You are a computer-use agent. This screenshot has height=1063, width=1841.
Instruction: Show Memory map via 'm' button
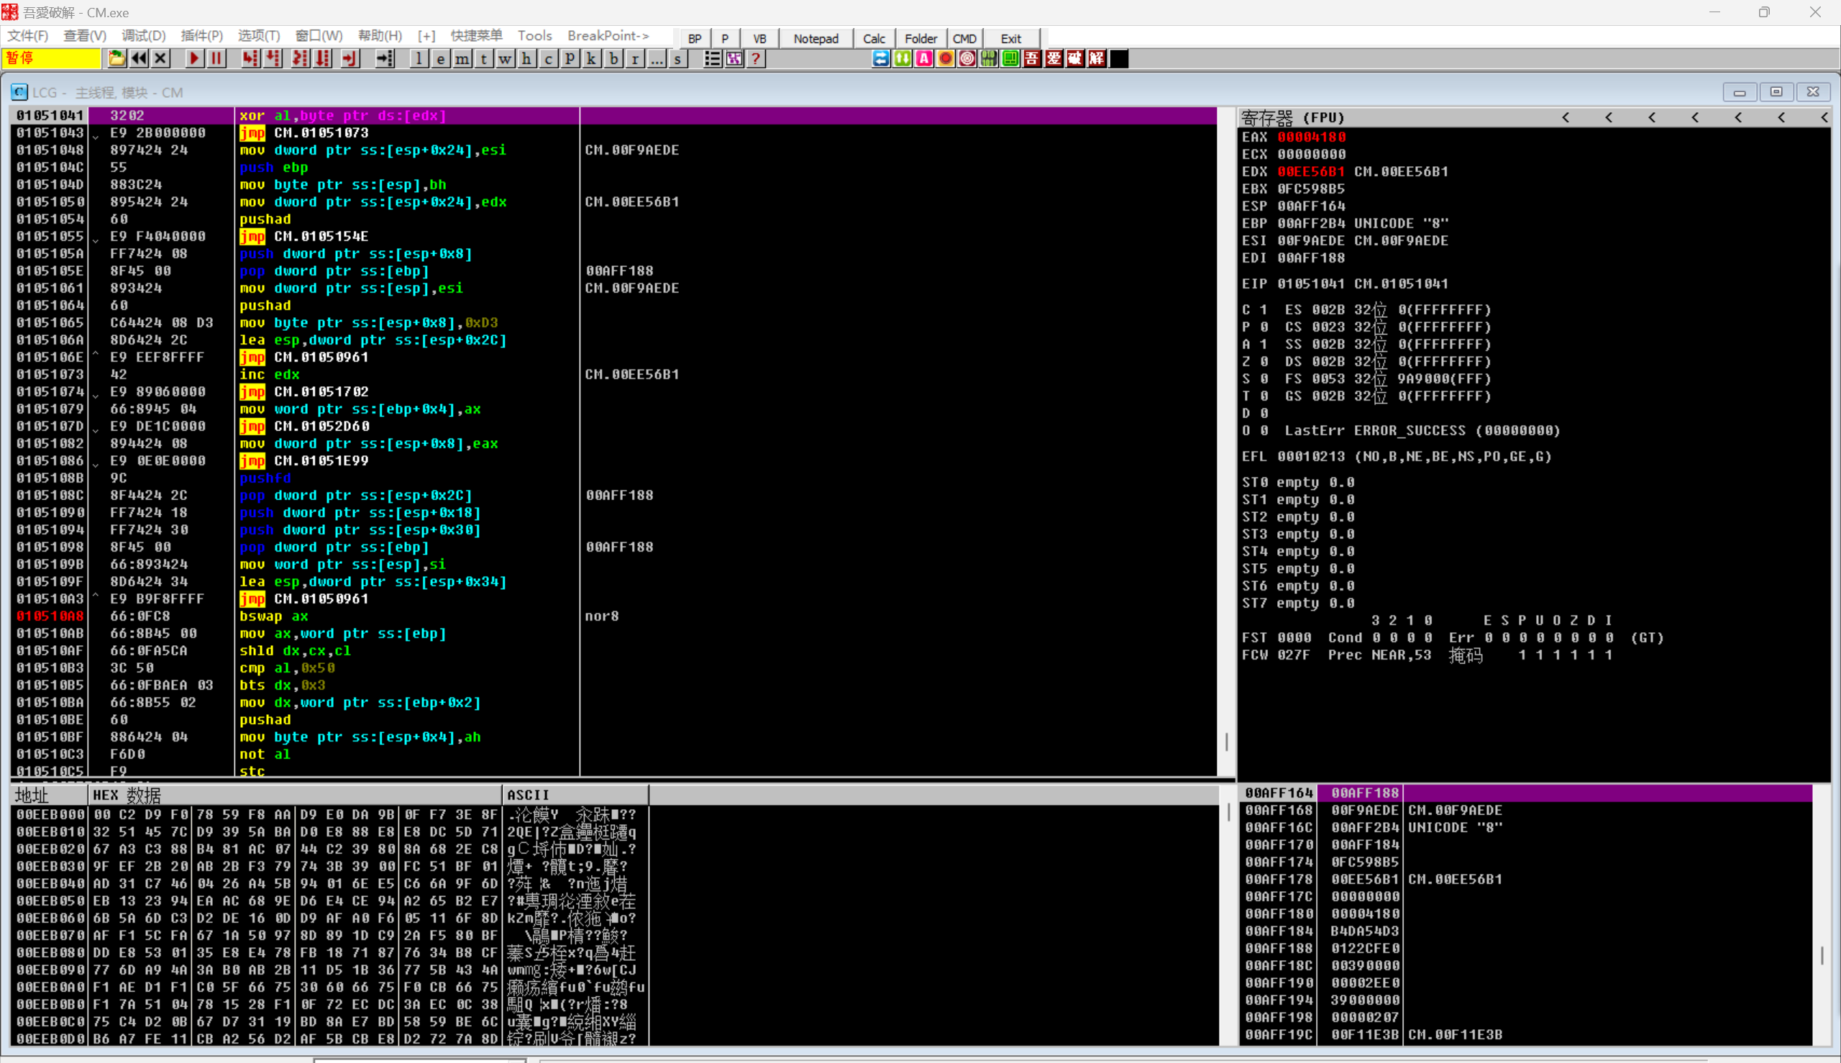462,58
